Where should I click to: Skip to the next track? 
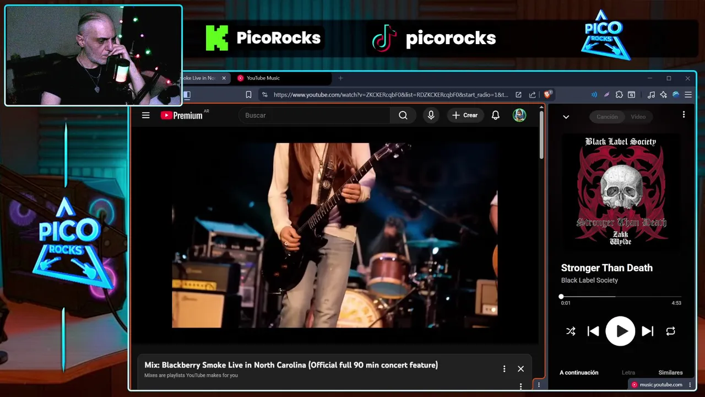point(648,331)
